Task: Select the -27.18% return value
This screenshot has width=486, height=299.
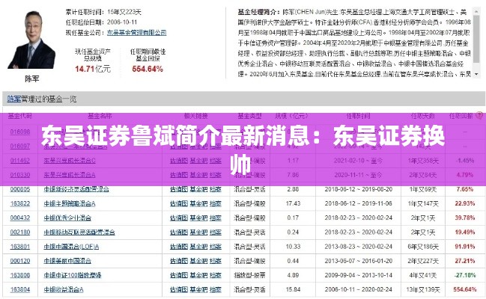Action: click(465, 275)
